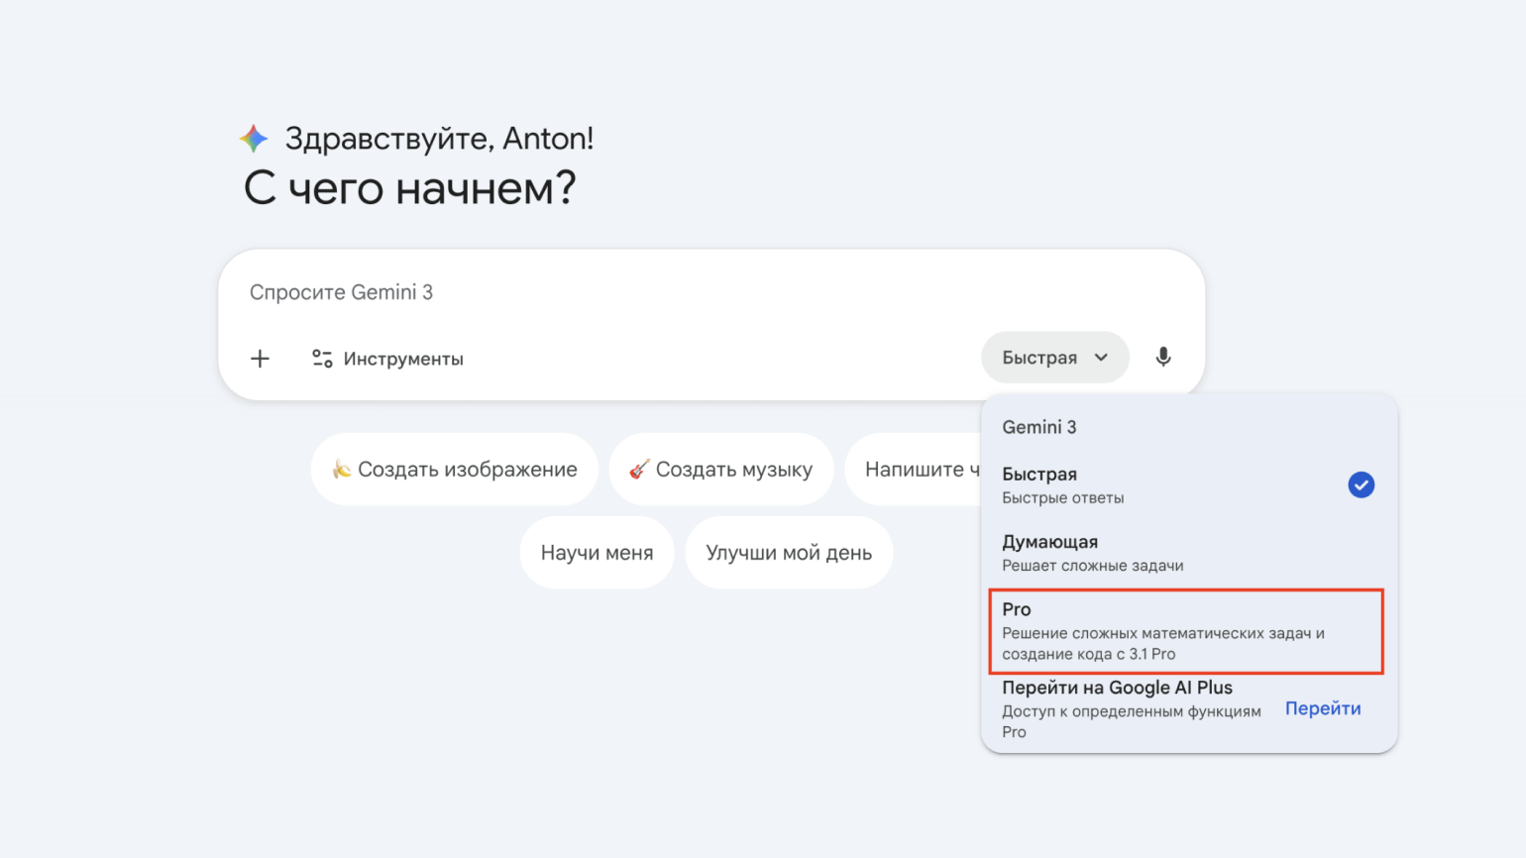This screenshot has height=858, width=1526.
Task: Click the Улучши мой день suggestion chip
Action: tap(789, 553)
